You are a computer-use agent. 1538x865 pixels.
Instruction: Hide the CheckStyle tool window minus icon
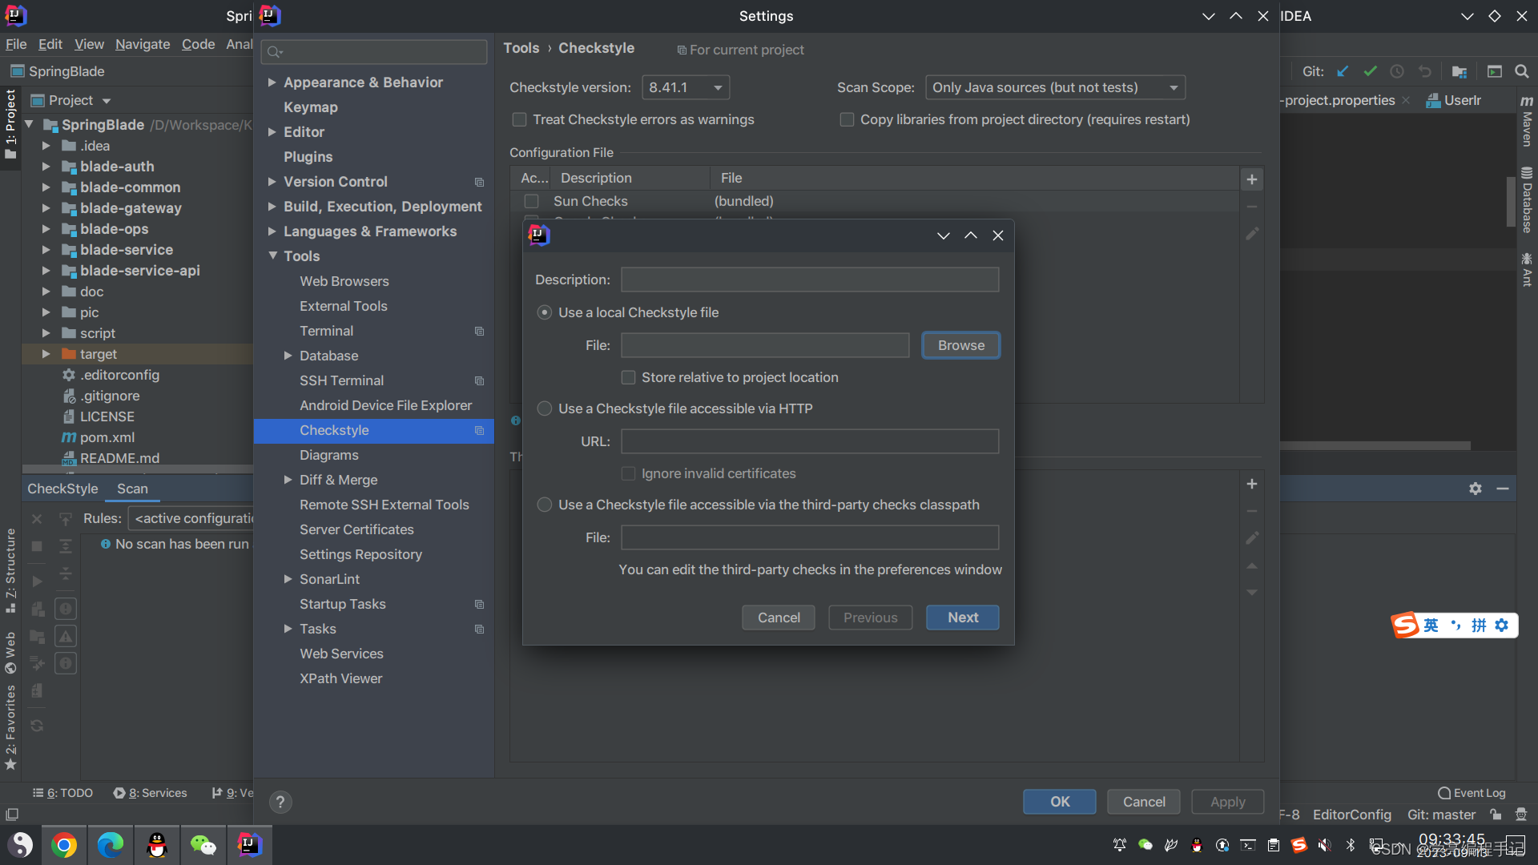pos(1503,489)
